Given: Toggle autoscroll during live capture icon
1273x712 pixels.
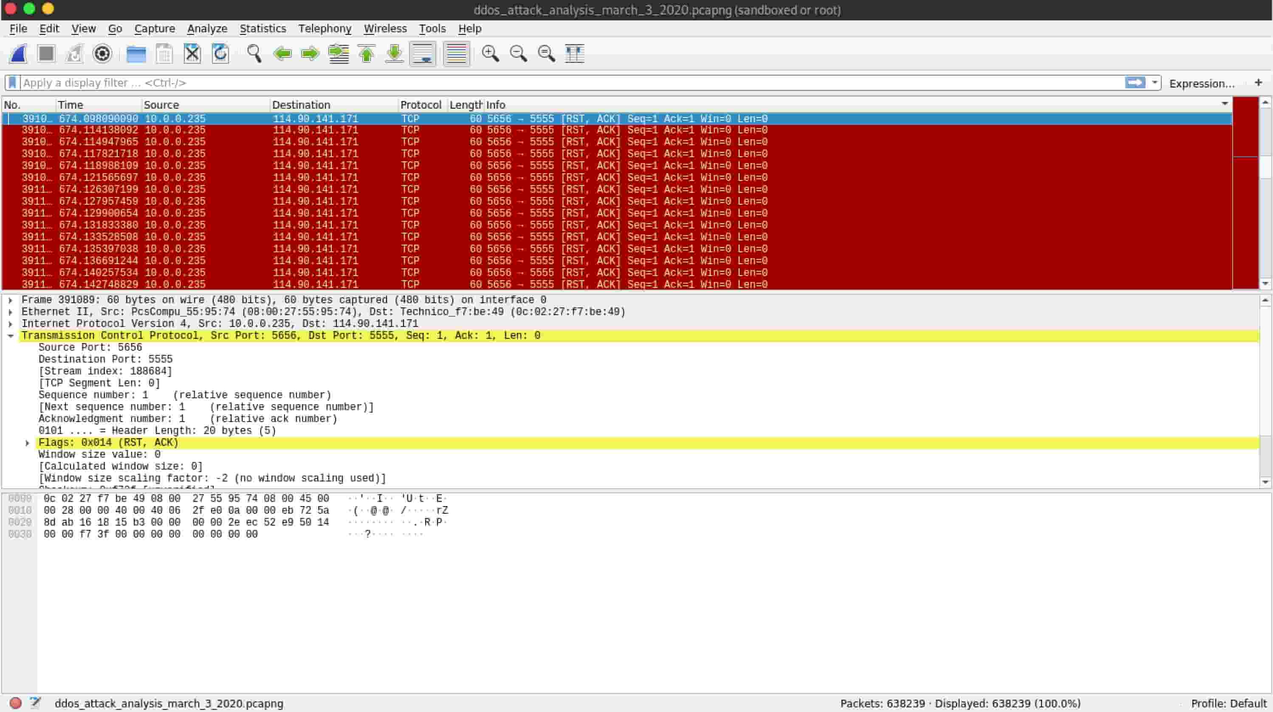Looking at the screenshot, I should click(424, 53).
